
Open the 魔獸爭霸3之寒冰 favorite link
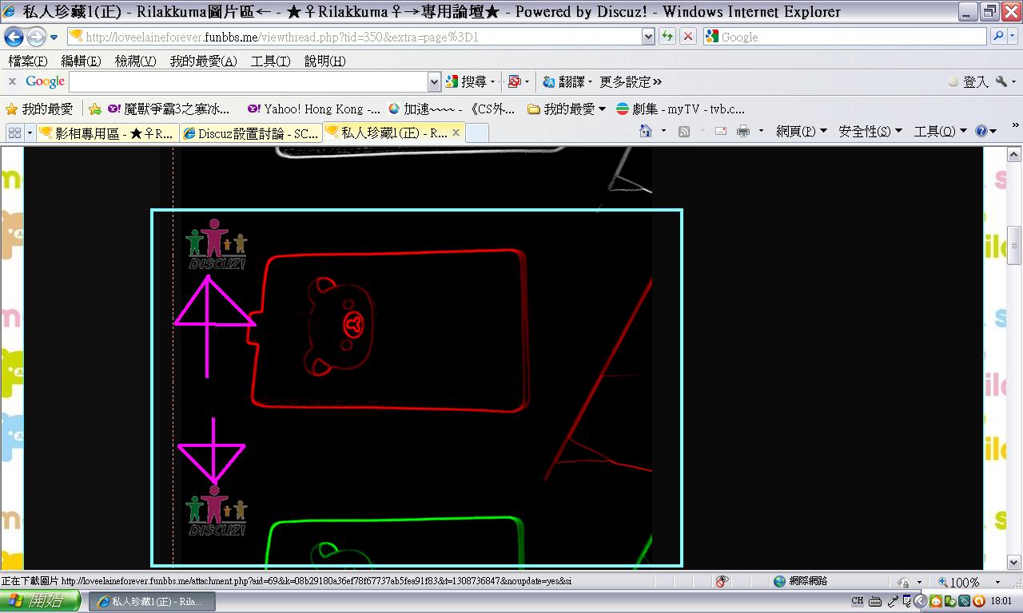click(169, 109)
